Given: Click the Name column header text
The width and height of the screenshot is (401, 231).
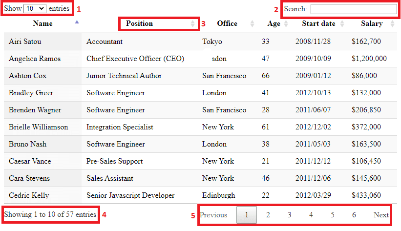Looking at the screenshot, I should click(43, 23).
